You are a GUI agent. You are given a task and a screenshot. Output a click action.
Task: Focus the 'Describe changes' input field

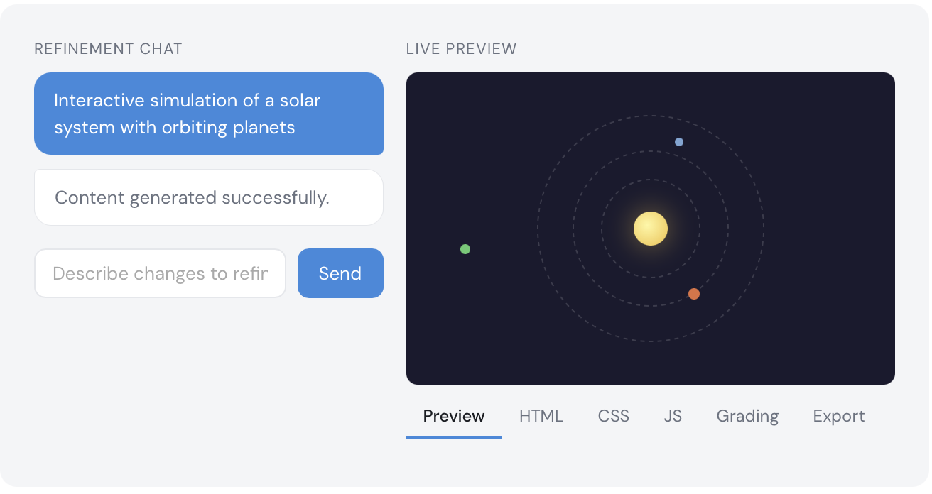coord(161,273)
